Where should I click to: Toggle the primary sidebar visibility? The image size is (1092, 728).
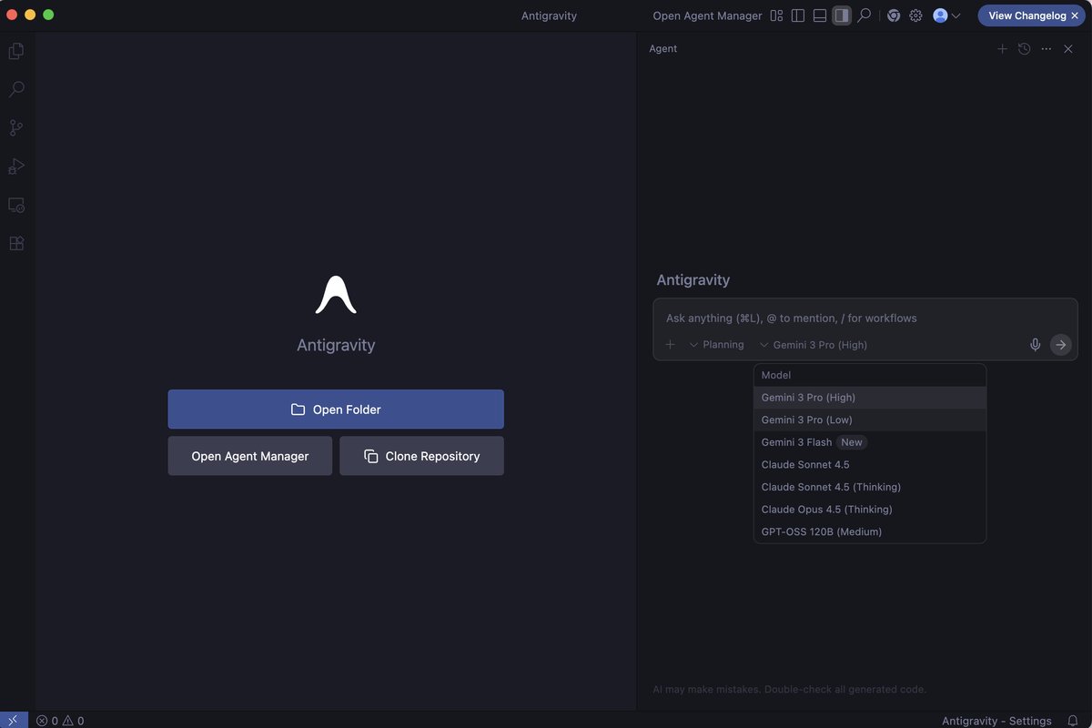pyautogui.click(x=798, y=15)
